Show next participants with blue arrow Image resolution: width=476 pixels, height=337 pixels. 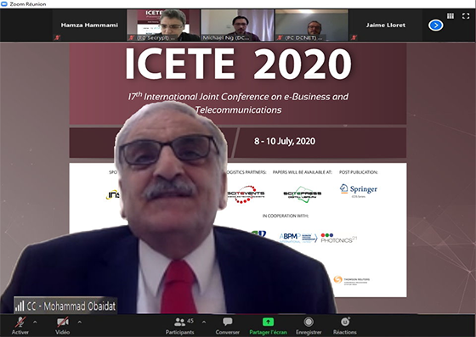point(435,25)
